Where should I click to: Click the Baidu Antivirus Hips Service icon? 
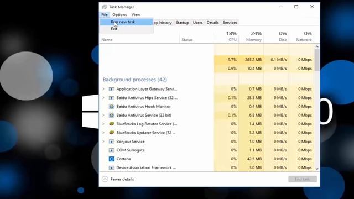click(x=112, y=98)
